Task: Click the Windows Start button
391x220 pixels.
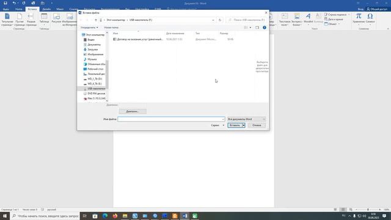Action: tap(5, 216)
